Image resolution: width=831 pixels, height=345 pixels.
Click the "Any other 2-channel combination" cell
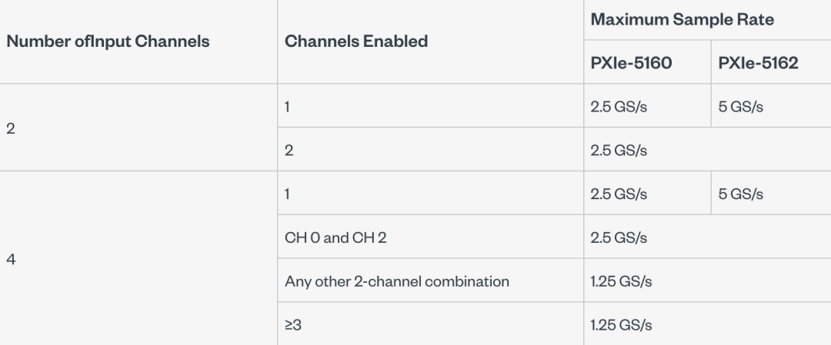point(397,281)
